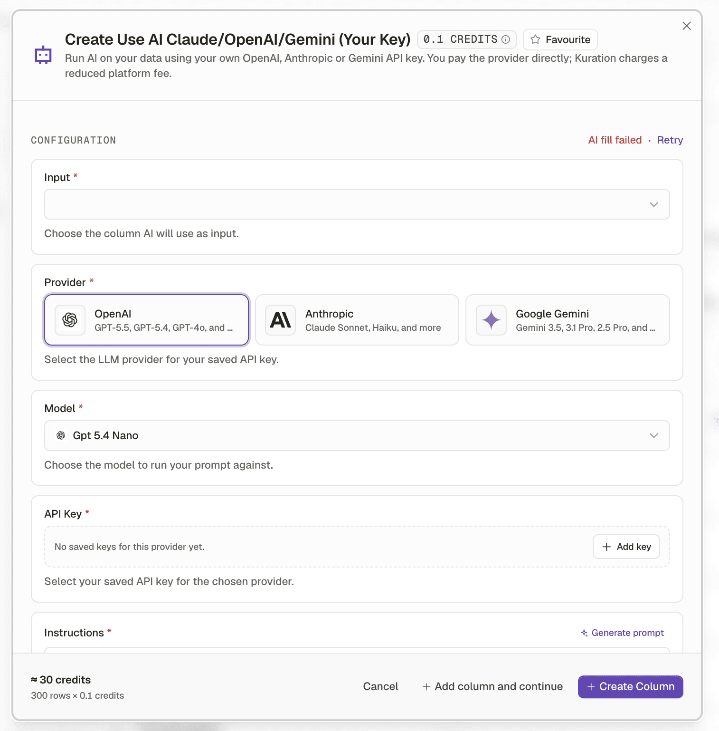Click the credits info icon
The image size is (719, 731).
click(x=506, y=39)
